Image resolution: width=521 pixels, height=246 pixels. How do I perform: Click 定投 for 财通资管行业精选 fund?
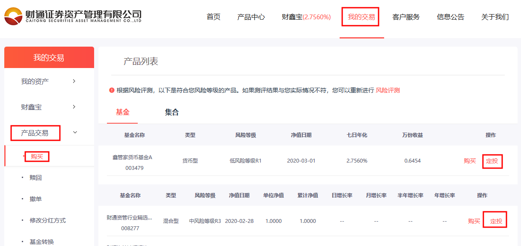pos(496,222)
